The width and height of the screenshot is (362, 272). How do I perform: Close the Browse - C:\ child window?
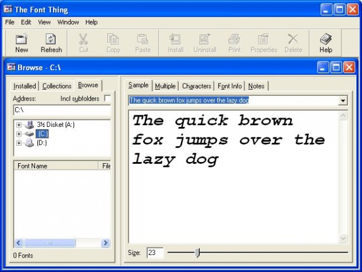(x=349, y=67)
